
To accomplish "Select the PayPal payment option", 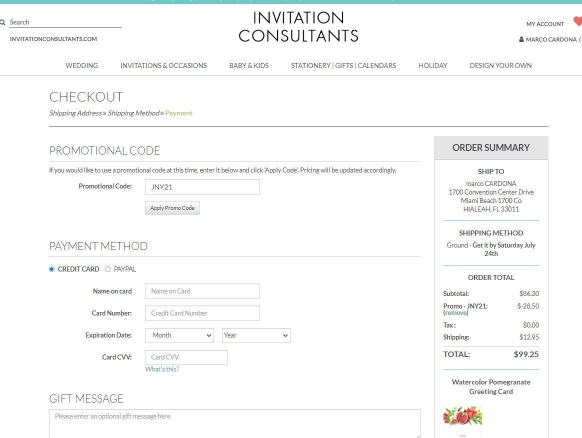I will tap(107, 269).
